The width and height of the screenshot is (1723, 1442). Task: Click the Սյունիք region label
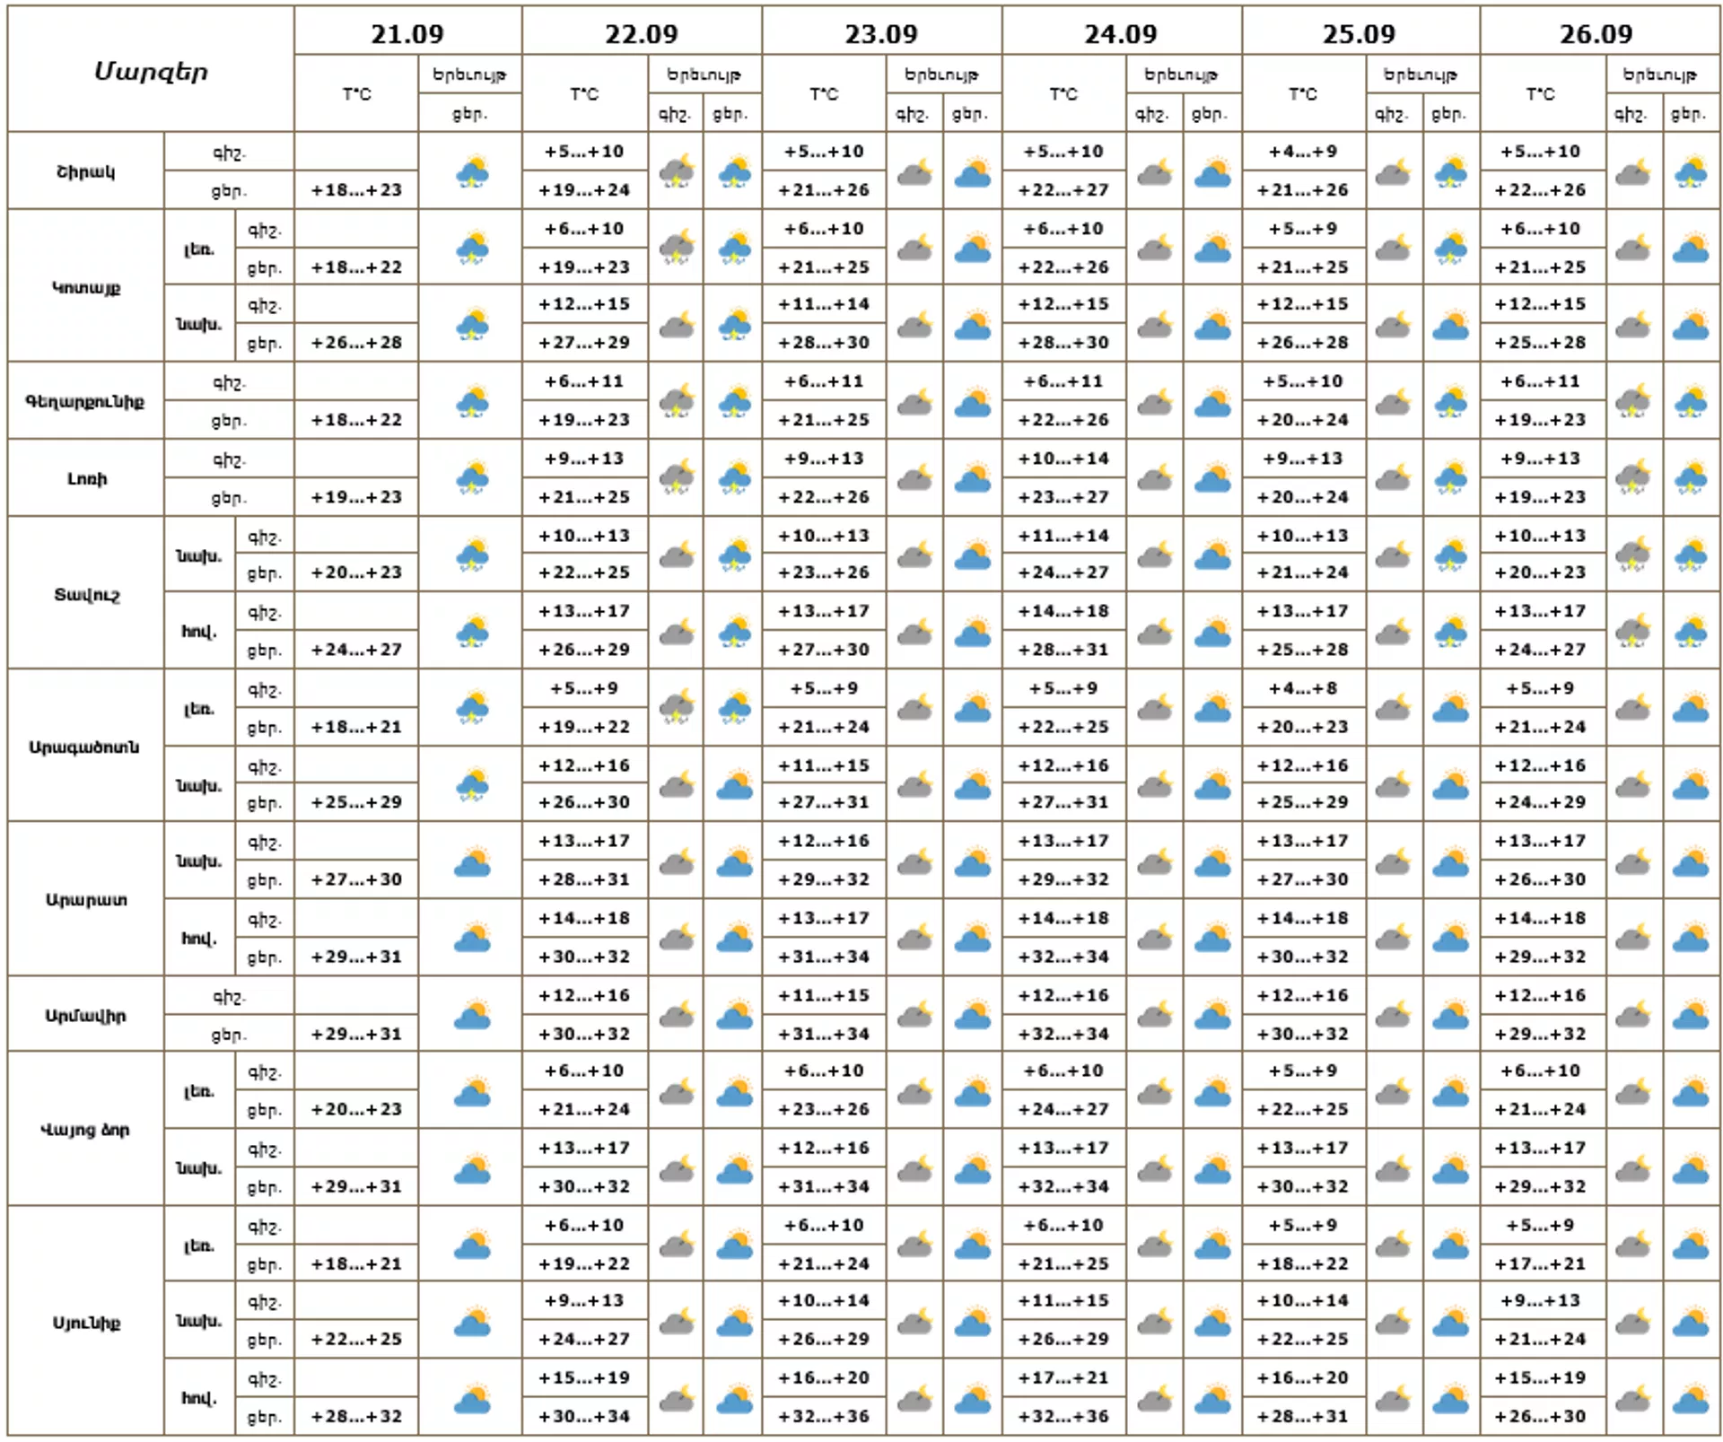[x=86, y=1323]
